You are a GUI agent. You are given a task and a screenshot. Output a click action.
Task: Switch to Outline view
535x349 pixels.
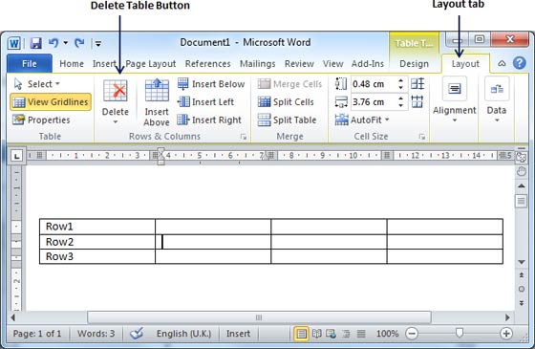346,334
